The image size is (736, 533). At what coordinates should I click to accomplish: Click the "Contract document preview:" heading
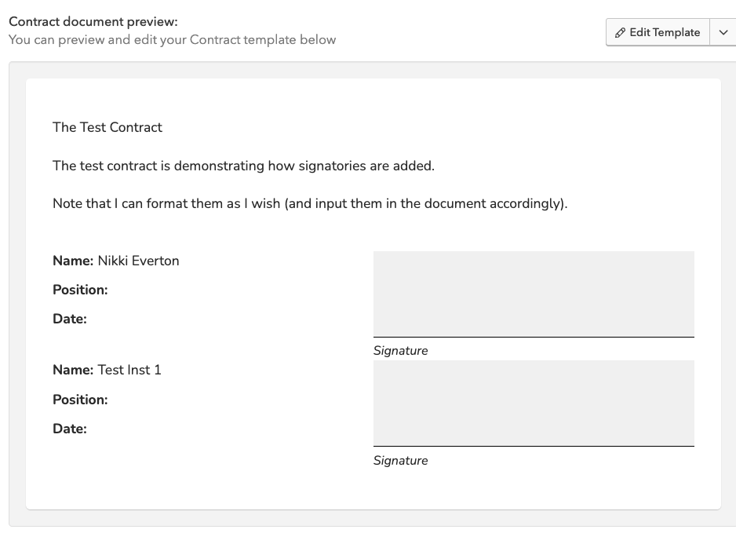[x=93, y=22]
